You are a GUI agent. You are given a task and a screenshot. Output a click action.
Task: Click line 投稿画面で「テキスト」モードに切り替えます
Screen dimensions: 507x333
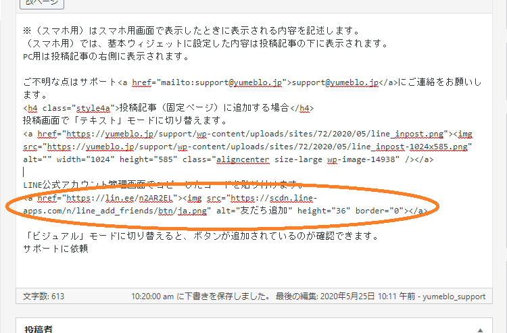(x=125, y=120)
